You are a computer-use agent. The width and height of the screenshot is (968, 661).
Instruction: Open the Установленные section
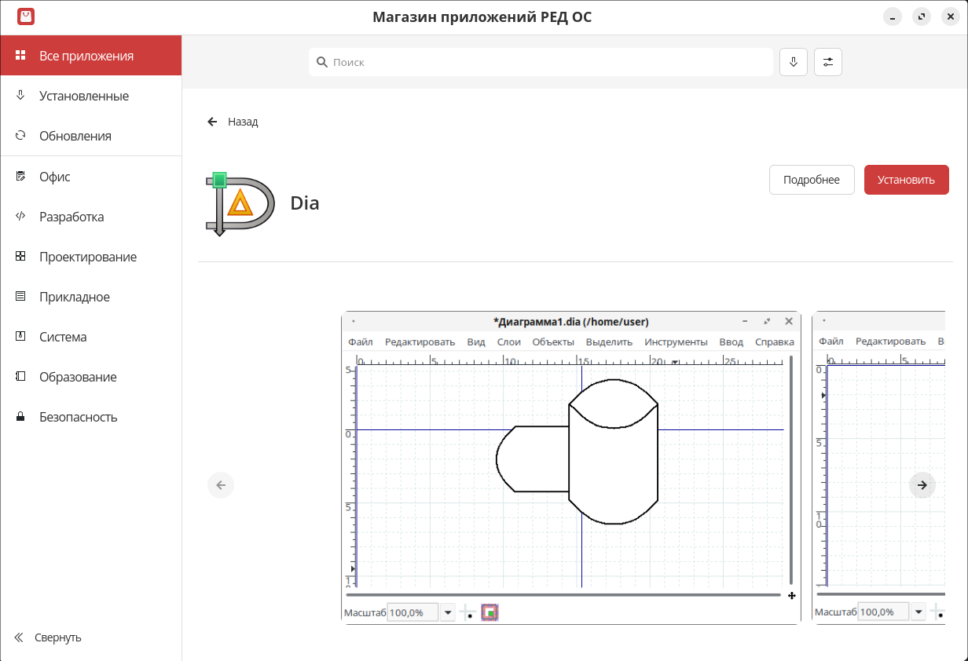[x=84, y=96]
